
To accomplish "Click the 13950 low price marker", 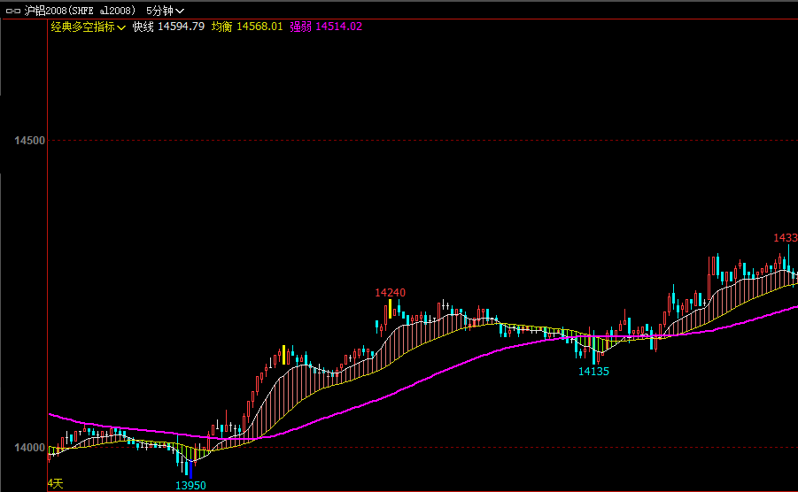I will pos(190,486).
